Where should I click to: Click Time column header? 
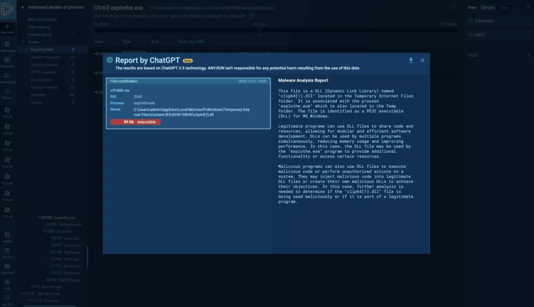[x=99, y=42]
